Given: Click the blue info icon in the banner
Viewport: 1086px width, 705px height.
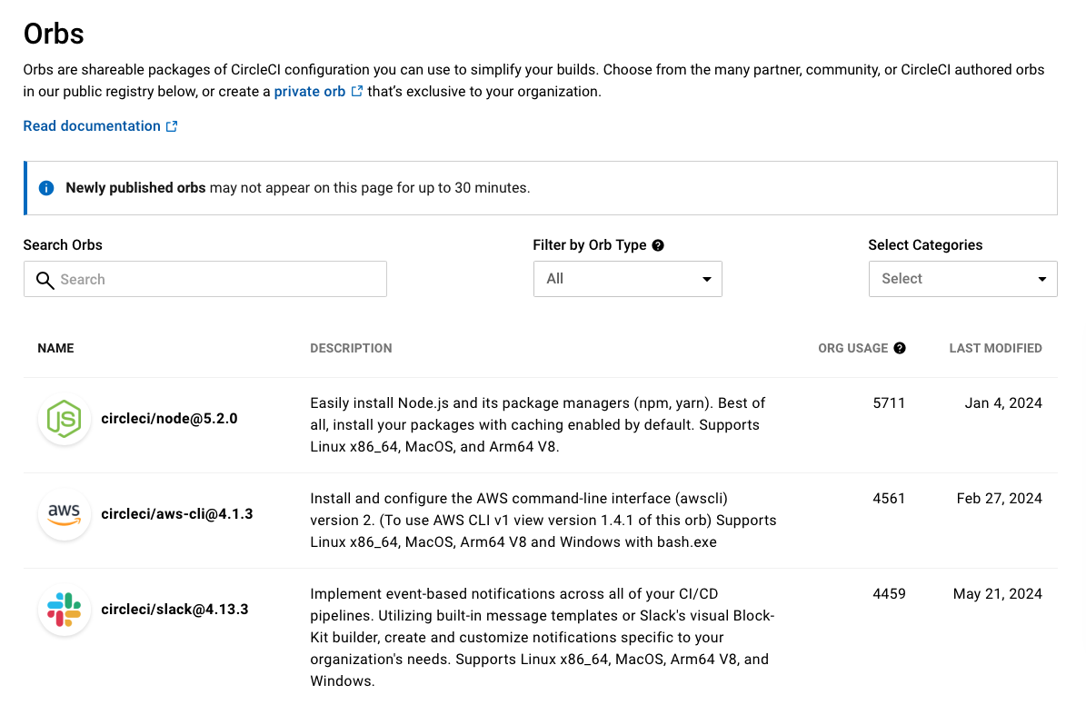Looking at the screenshot, I should pyautogui.click(x=46, y=188).
